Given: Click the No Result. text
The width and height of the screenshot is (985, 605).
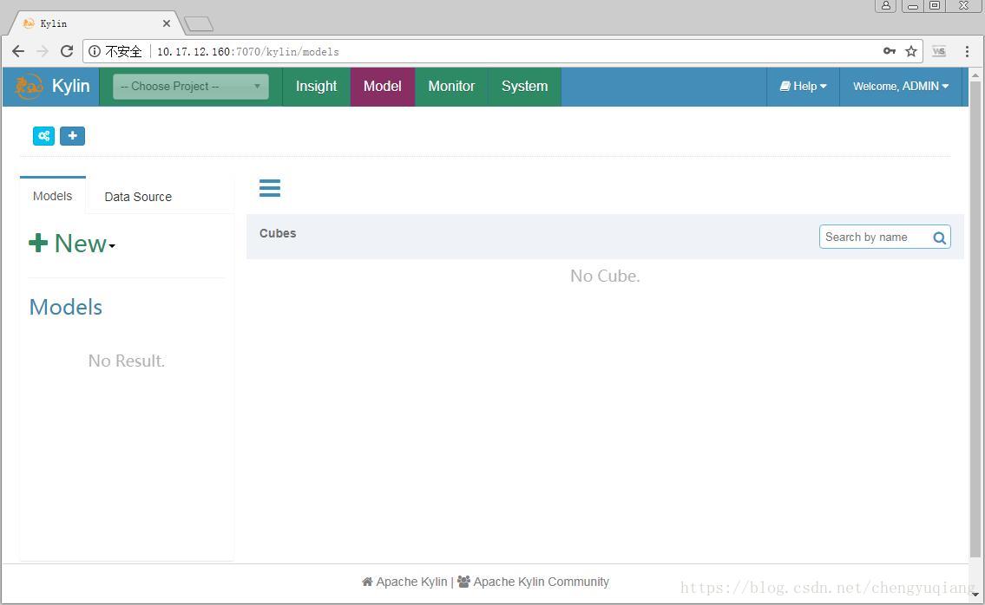Looking at the screenshot, I should tap(126, 361).
